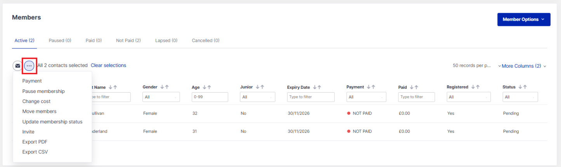561x167 pixels.
Task: Open the three-dots bulk actions icon
Action: click(29, 66)
